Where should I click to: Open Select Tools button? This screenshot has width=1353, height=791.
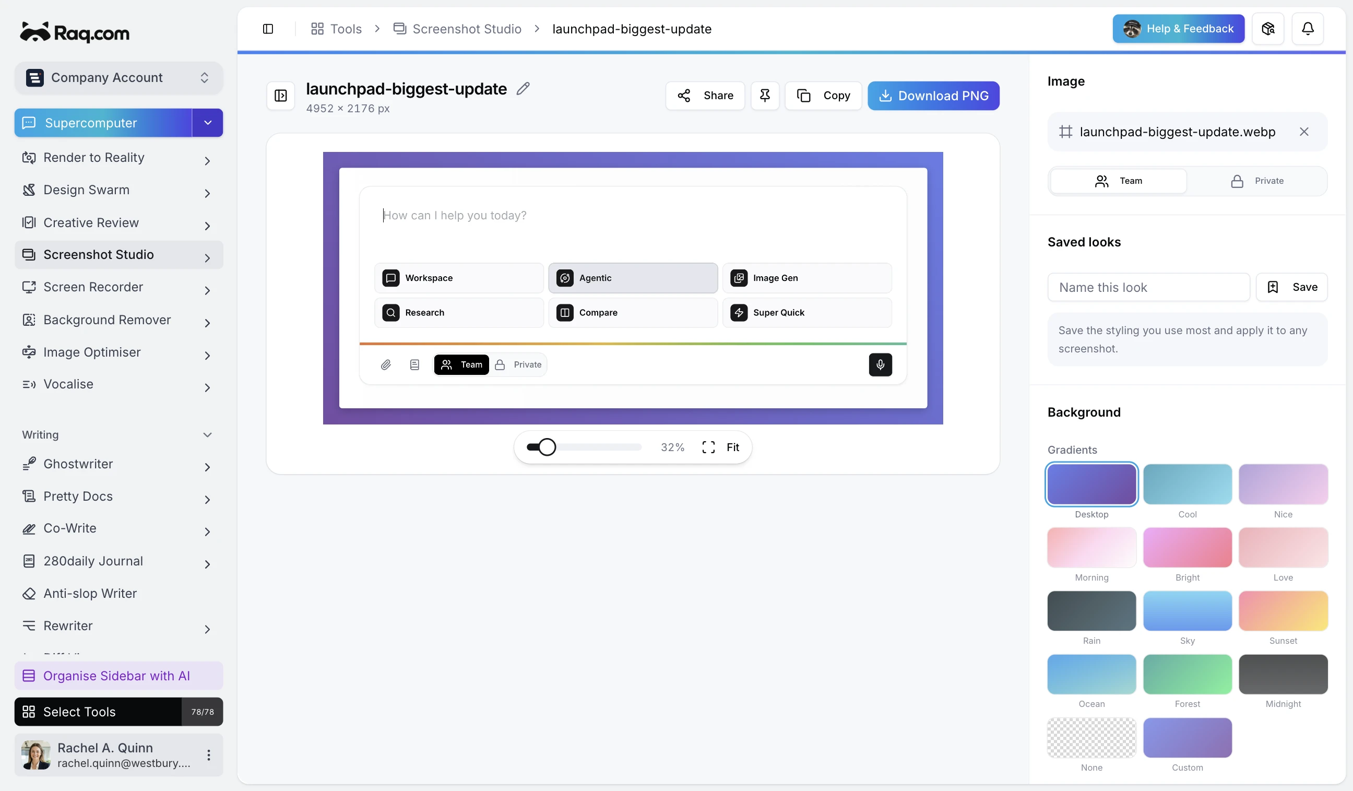(118, 712)
